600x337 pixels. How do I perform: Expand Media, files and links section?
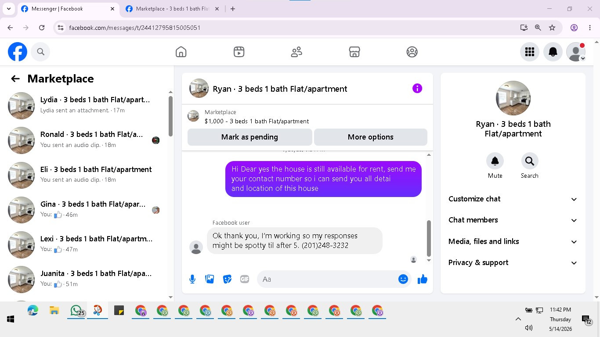(513, 241)
